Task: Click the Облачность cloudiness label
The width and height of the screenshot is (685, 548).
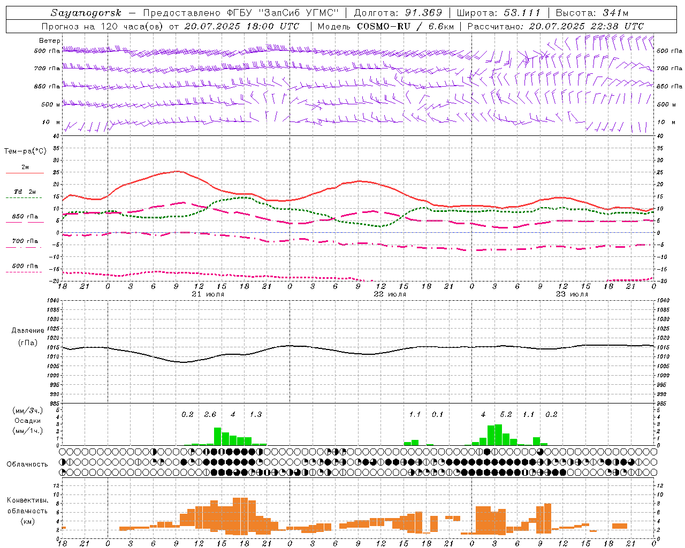Action: pyautogui.click(x=27, y=465)
